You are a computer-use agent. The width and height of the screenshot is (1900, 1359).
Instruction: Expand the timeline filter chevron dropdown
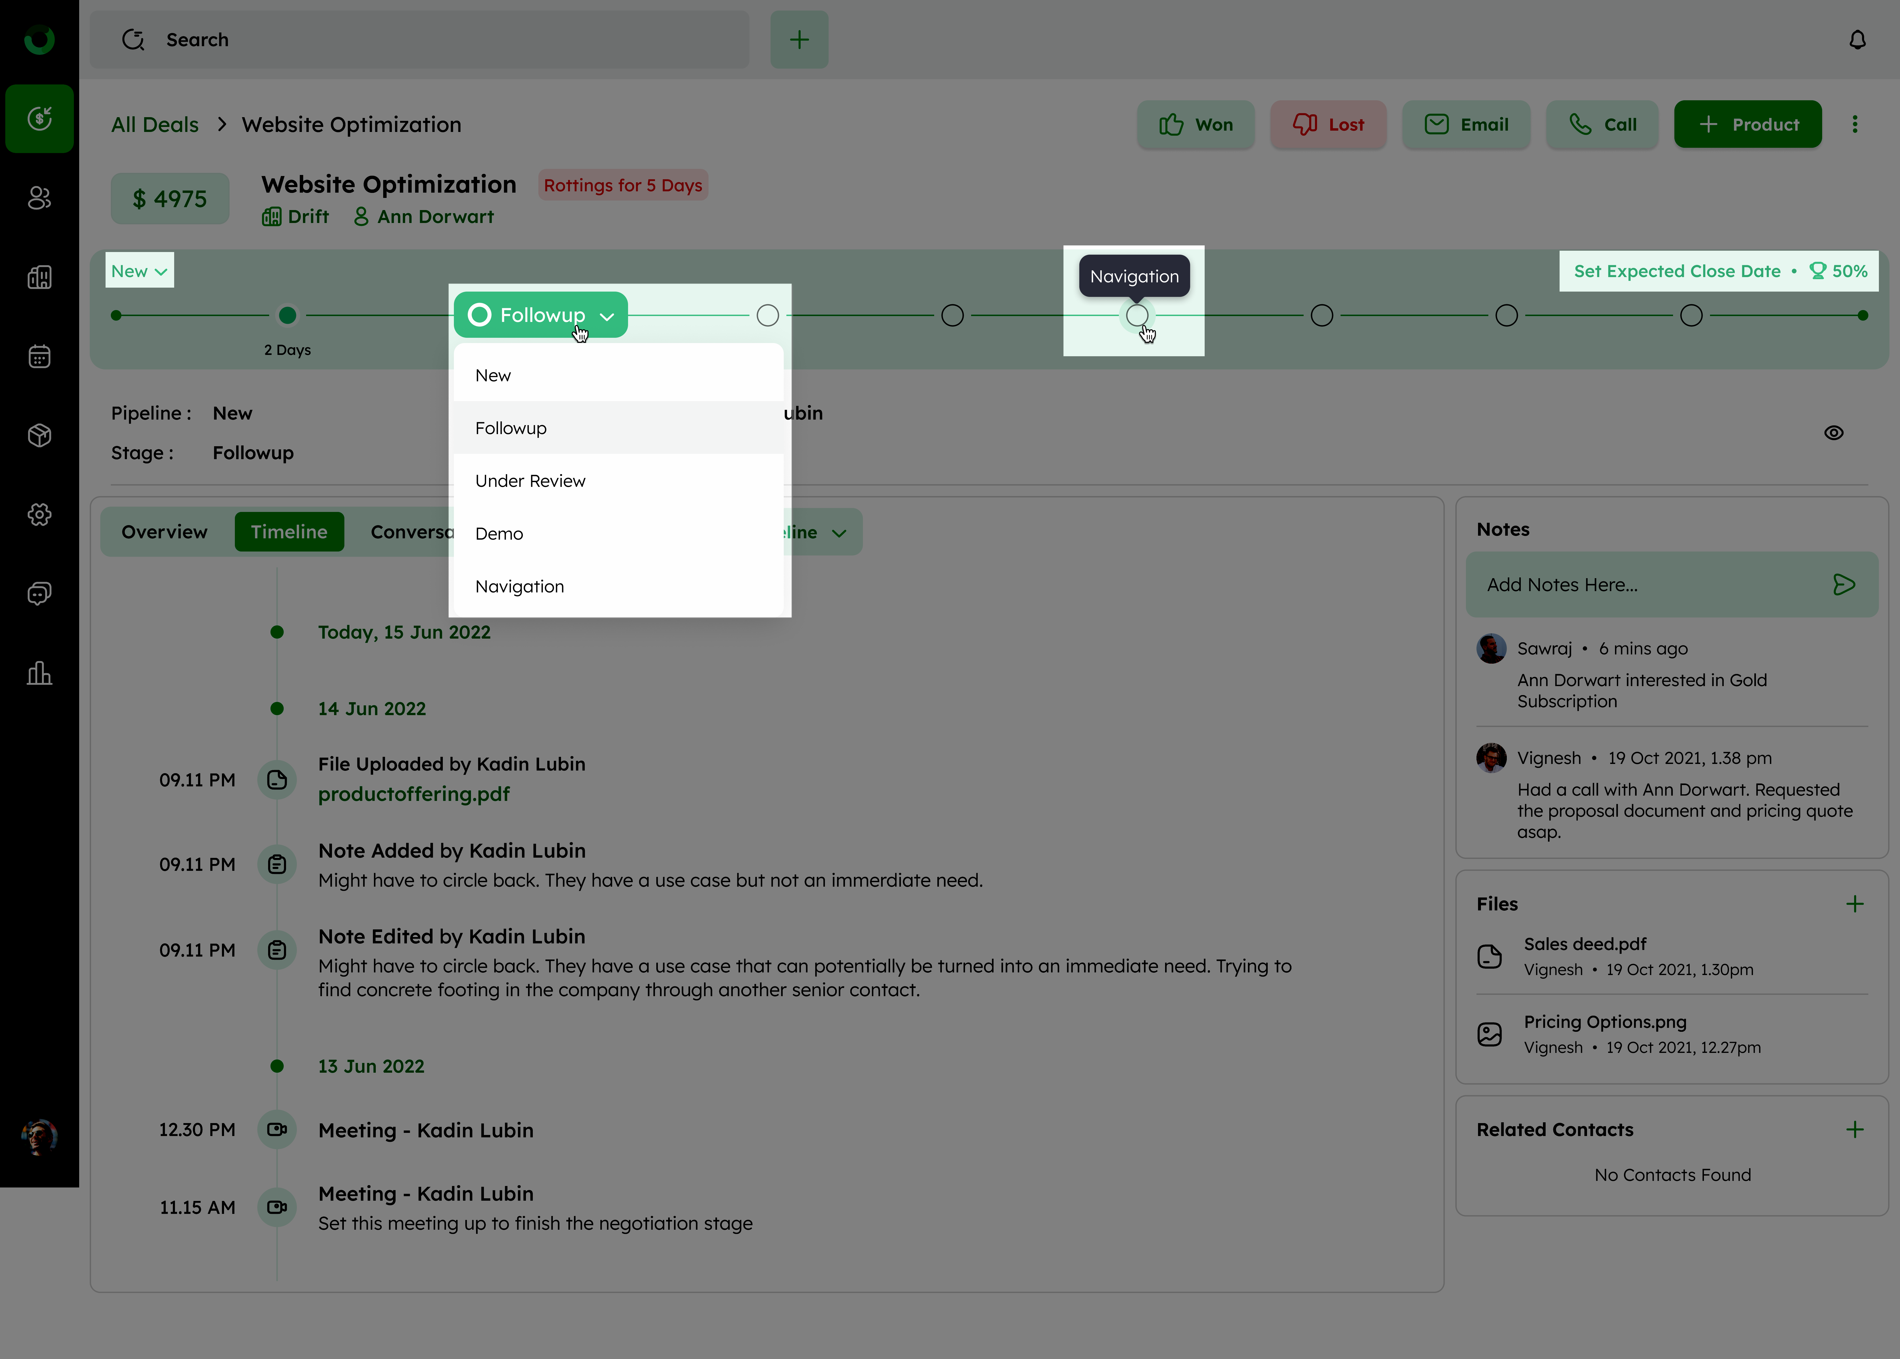[x=839, y=533]
